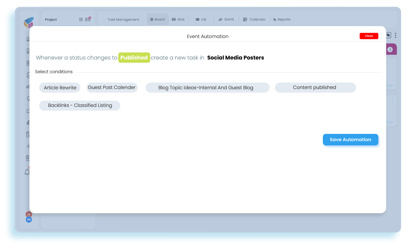Toggle the Backlinks - Classified Listing condition

tap(79, 105)
